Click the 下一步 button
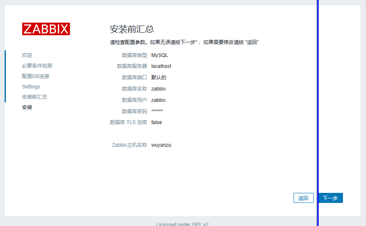This screenshot has width=366, height=226. click(x=330, y=198)
